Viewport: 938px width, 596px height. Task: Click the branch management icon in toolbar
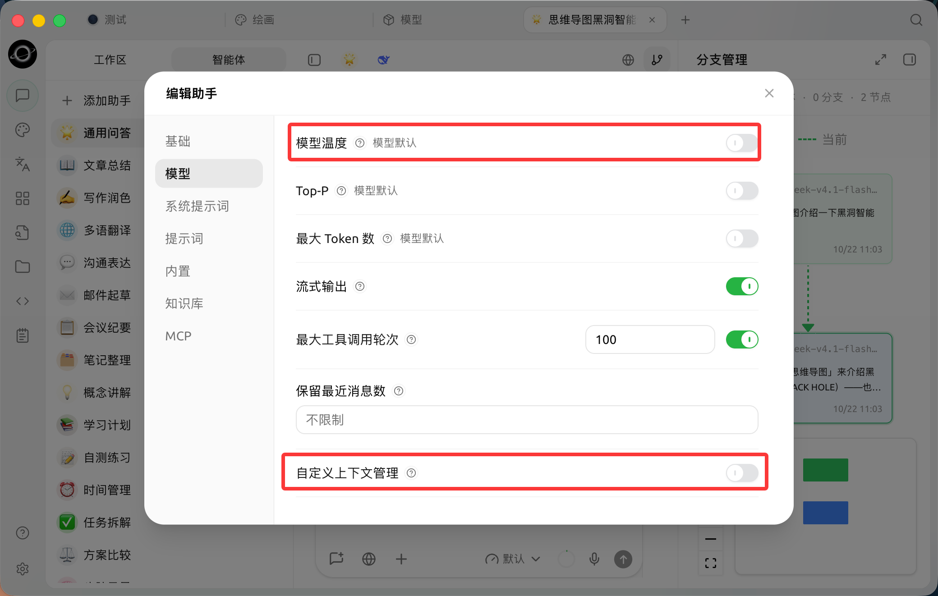coord(657,60)
